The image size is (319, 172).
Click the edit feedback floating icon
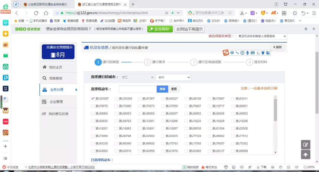305,145
